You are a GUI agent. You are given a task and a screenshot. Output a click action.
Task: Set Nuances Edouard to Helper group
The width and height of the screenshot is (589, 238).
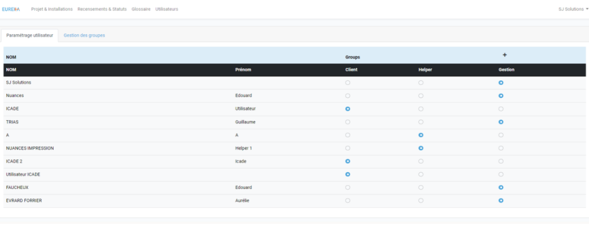420,96
